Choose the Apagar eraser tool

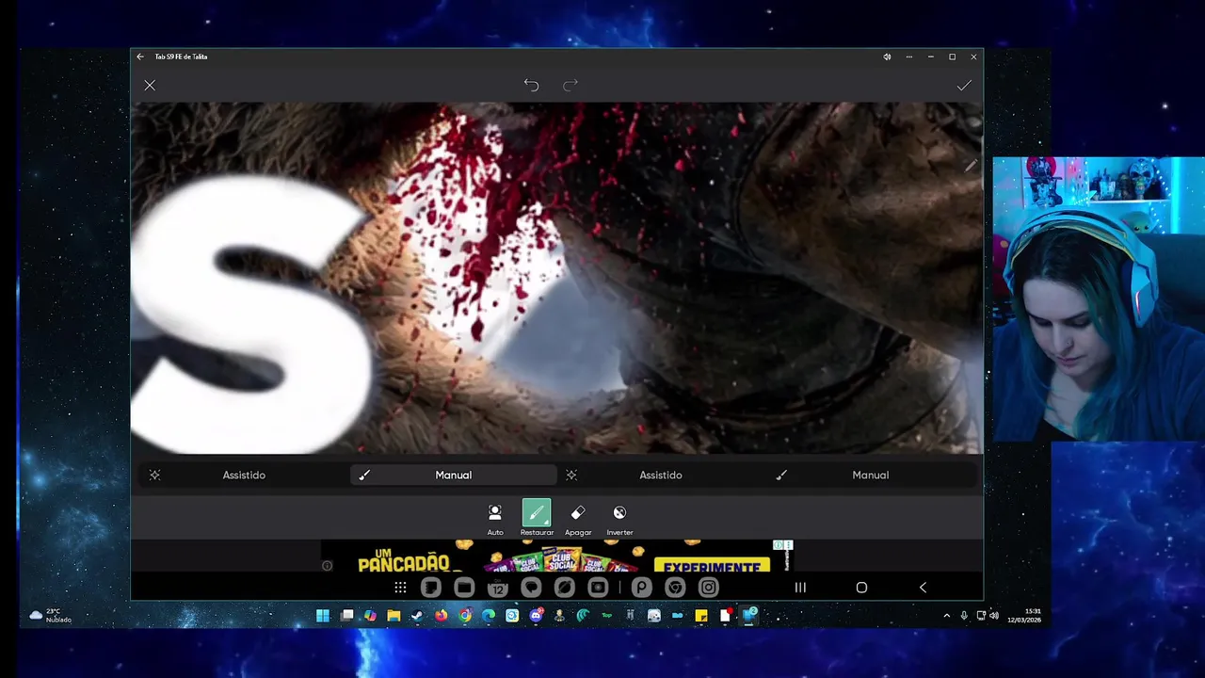click(578, 519)
